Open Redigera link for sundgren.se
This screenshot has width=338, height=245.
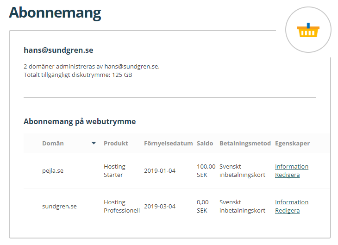coord(288,210)
